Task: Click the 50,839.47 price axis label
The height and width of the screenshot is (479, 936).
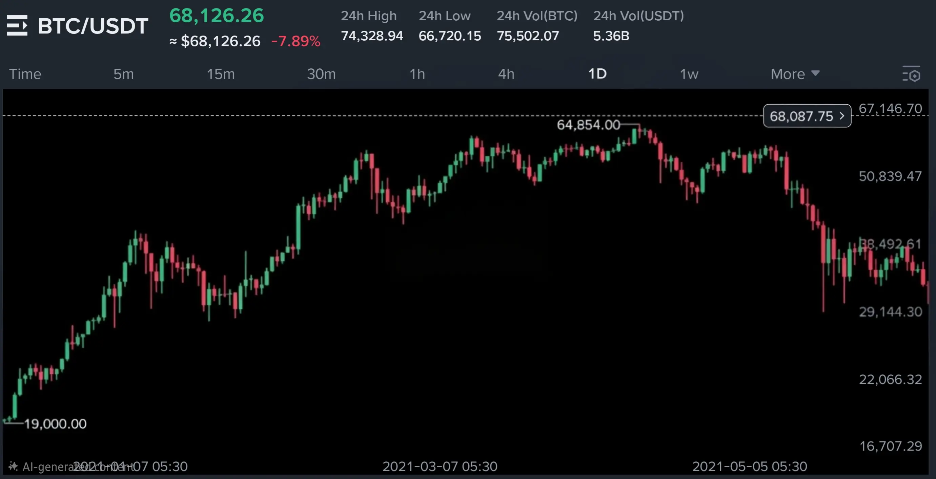Action: [x=890, y=176]
